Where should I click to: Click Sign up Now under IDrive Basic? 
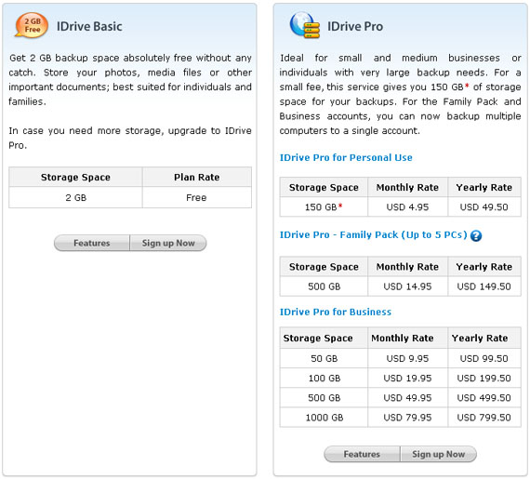pyautogui.click(x=168, y=243)
